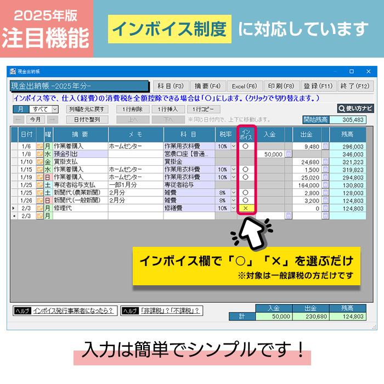The height and width of the screenshot is (384, 384).
Task: Open the calculator icon beside 入金 50,000
Action: point(289,154)
